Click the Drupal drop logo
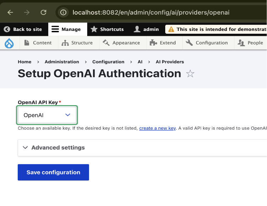The width and height of the screenshot is (267, 206). [x=9, y=43]
